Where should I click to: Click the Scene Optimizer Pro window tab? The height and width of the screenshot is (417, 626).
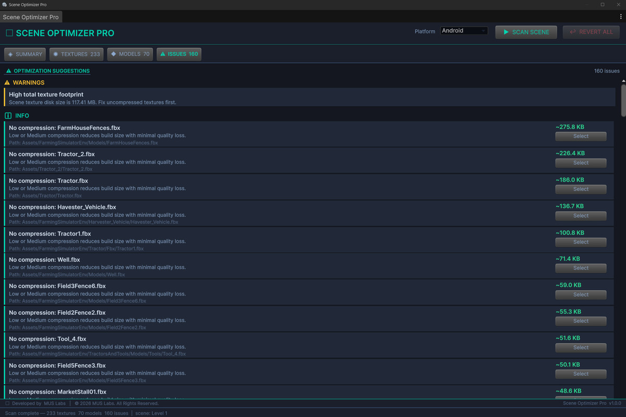pos(31,17)
